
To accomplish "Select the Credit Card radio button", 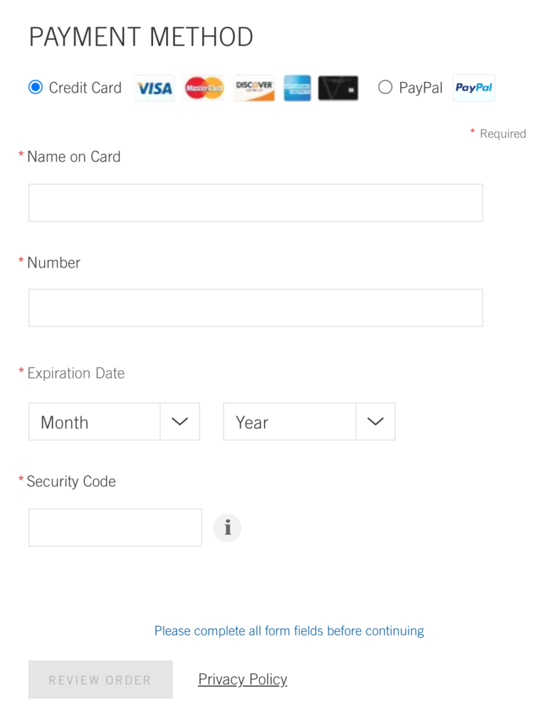I will pos(35,88).
